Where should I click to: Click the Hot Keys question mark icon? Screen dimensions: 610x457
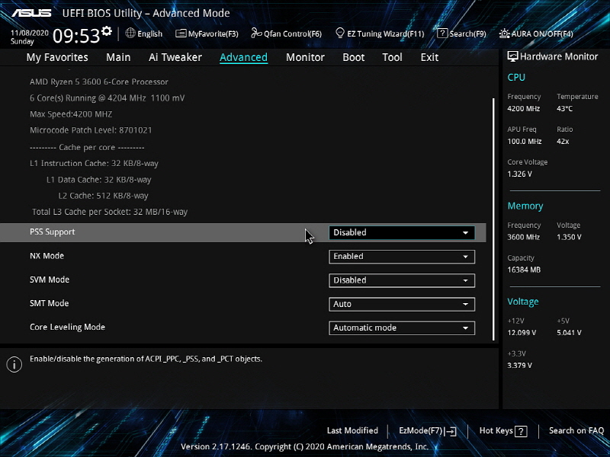tap(521, 431)
